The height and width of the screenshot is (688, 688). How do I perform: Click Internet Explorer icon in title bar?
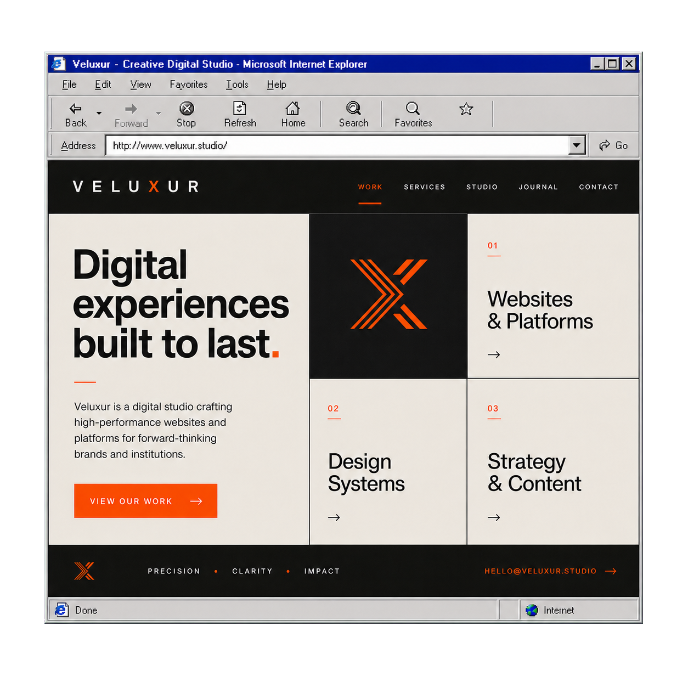pyautogui.click(x=59, y=64)
